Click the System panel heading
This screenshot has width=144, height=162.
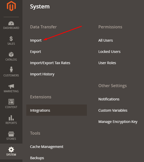40,7
